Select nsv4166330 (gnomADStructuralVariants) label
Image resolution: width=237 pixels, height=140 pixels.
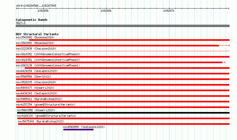pyautogui.click(x=47, y=116)
